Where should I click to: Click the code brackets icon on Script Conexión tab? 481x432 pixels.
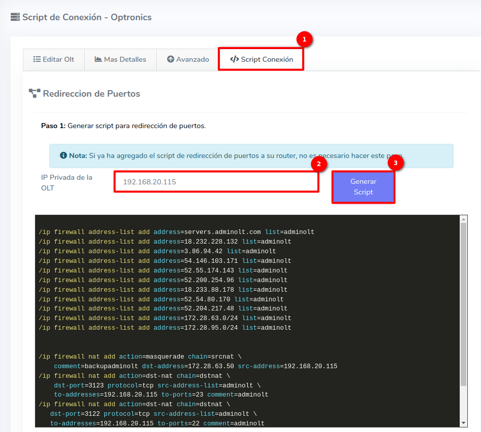click(234, 59)
